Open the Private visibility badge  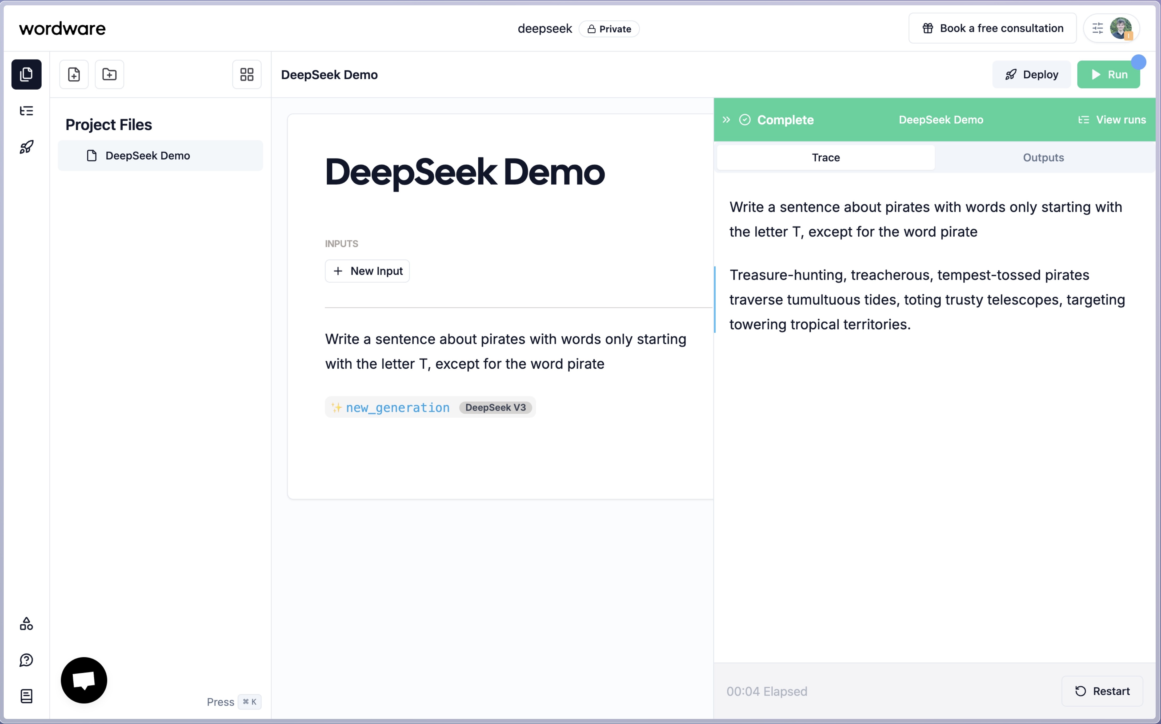pos(609,29)
